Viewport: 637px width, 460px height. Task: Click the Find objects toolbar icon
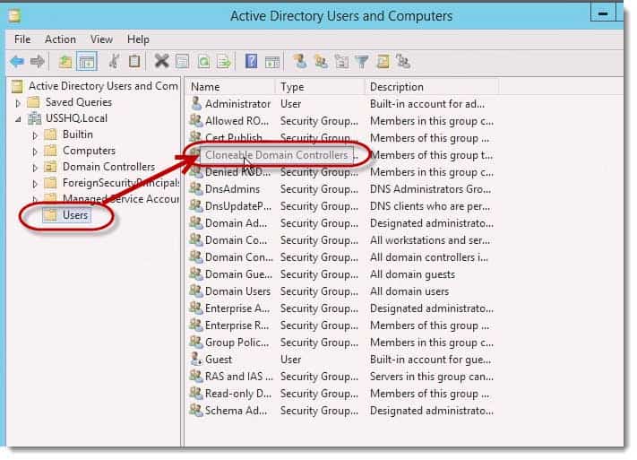click(x=383, y=62)
